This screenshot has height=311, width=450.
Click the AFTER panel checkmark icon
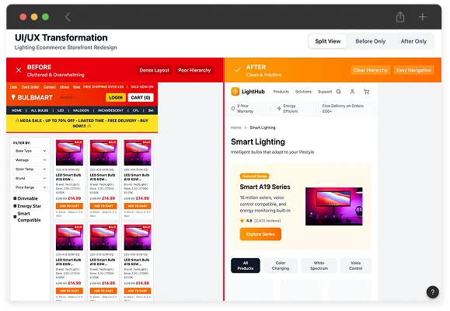pyautogui.click(x=237, y=70)
